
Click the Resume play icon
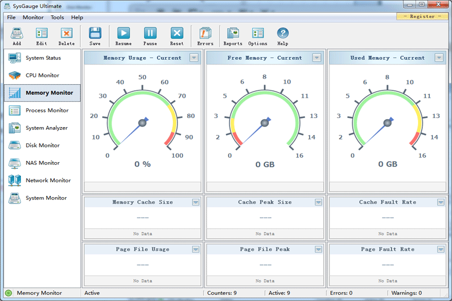[x=123, y=33]
